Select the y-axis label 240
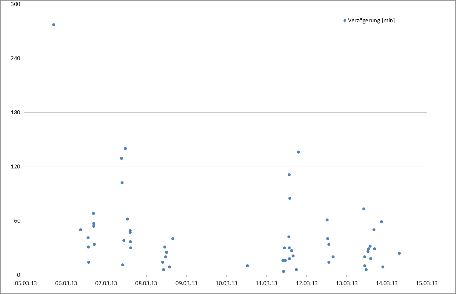This screenshot has width=456, height=294. click(16, 58)
